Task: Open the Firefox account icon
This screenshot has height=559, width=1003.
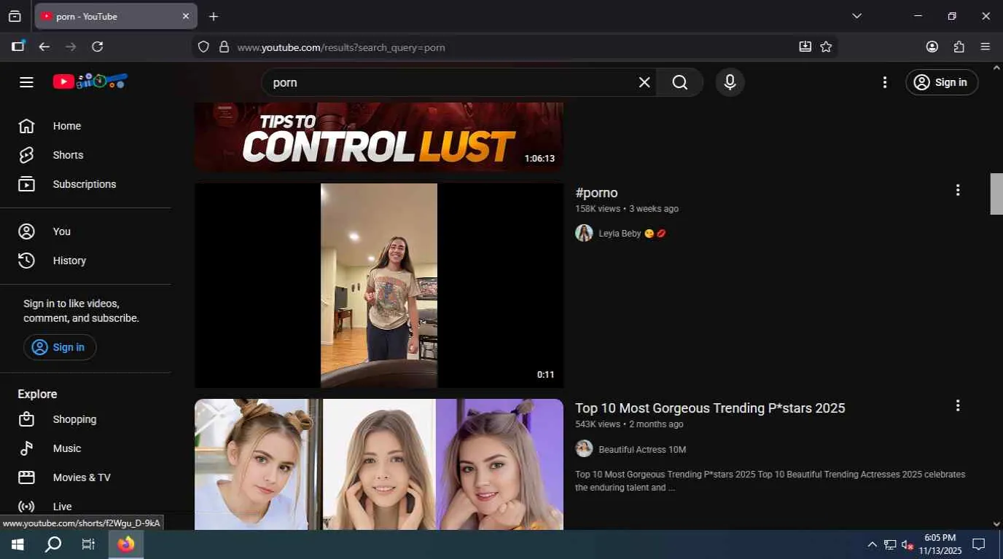Action: coord(932,47)
